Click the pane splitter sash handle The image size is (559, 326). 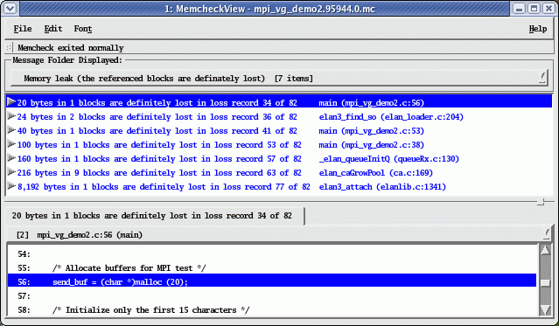point(541,202)
